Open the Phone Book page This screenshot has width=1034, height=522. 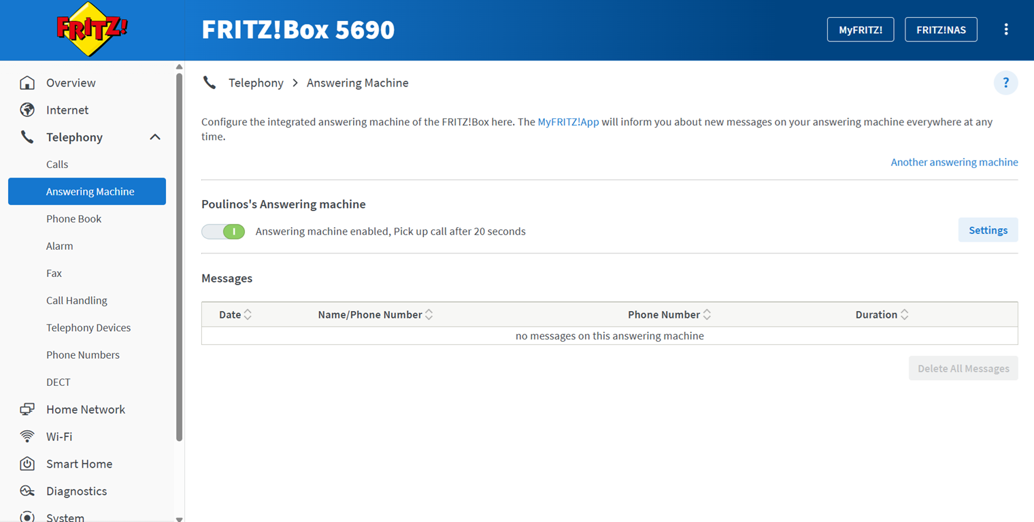coord(73,219)
